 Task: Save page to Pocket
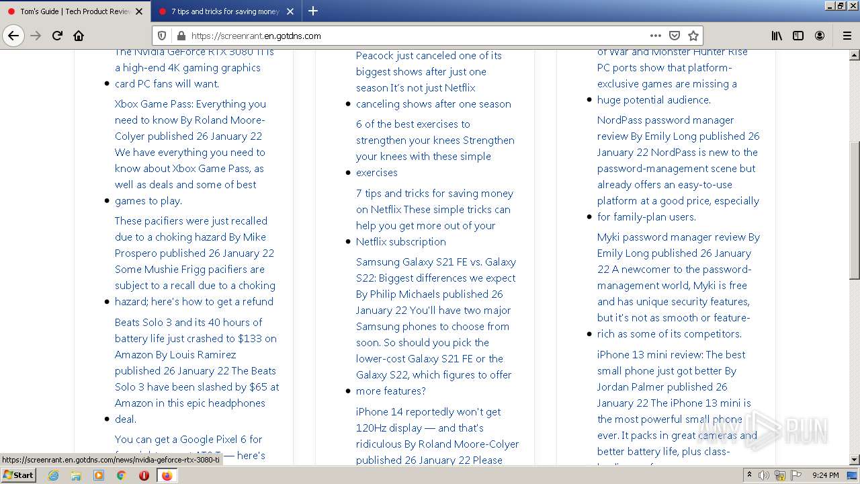pos(675,36)
